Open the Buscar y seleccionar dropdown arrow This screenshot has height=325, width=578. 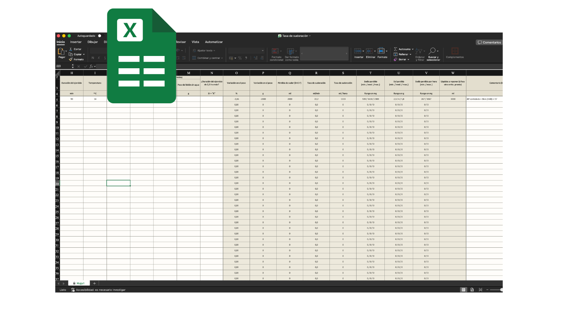pyautogui.click(x=438, y=51)
